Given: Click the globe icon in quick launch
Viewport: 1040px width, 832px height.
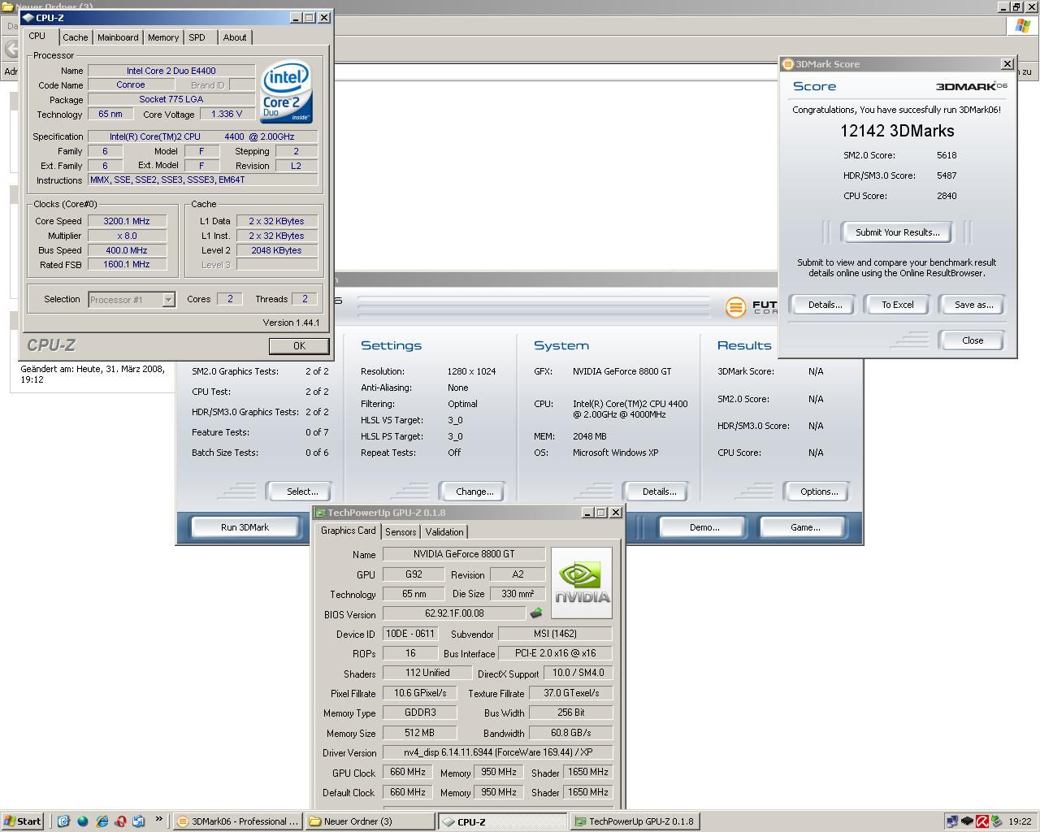Looking at the screenshot, I should (83, 821).
